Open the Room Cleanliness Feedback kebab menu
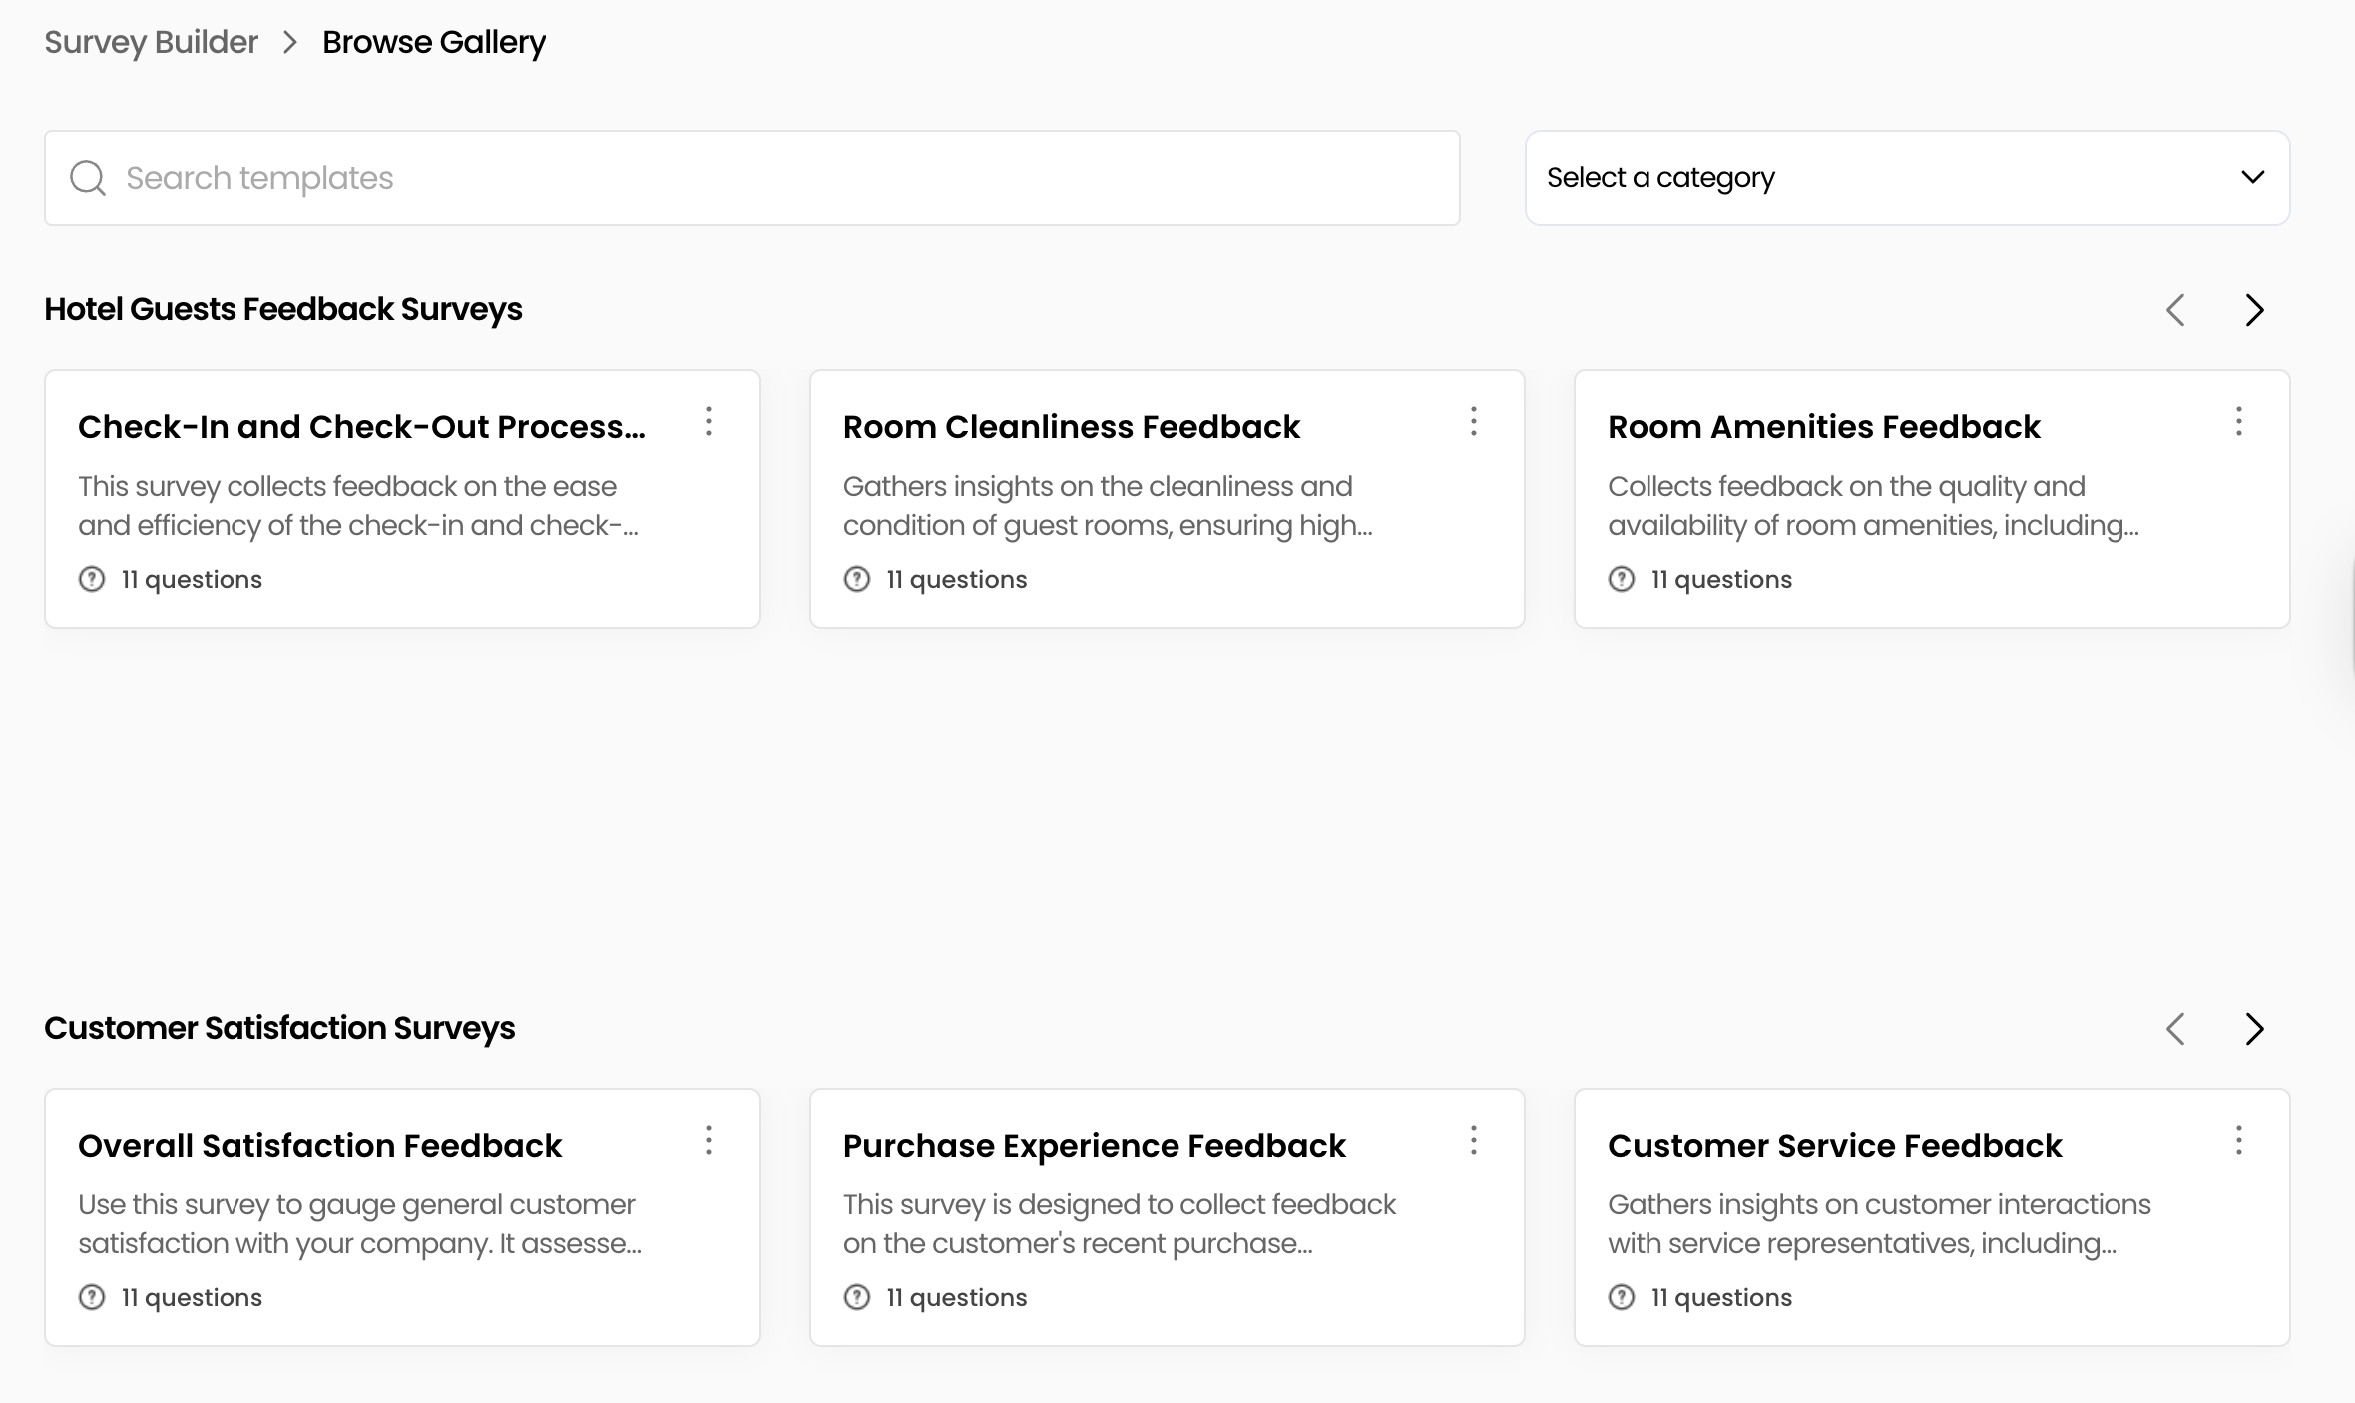This screenshot has height=1403, width=2355. tap(1474, 423)
